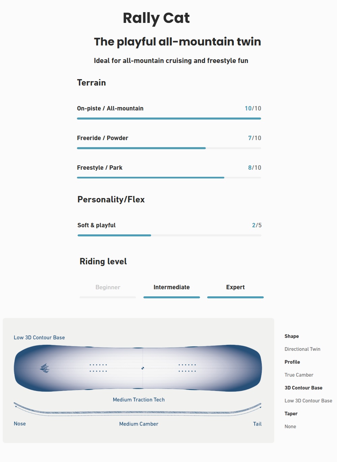Choose the Expert riding level
This screenshot has width=337, height=462.
click(235, 287)
